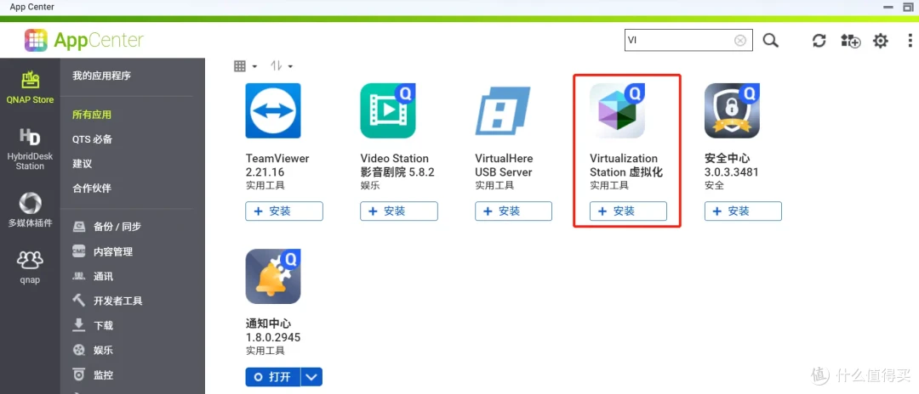Viewport: 919px width, 394px height.
Task: Open the more options menu
Action: pos(910,41)
